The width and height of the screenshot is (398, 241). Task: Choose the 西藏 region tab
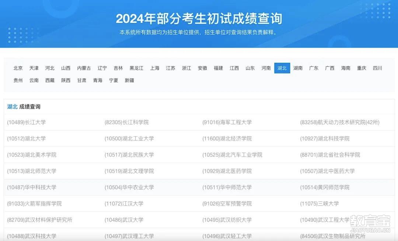[50, 80]
